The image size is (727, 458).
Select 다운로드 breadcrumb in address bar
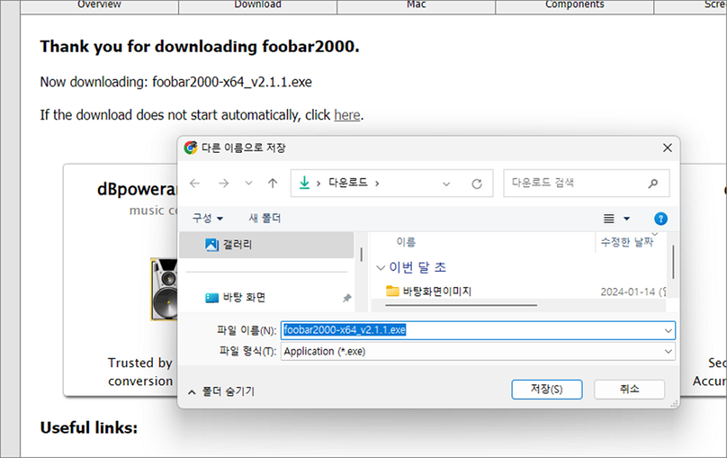(348, 183)
